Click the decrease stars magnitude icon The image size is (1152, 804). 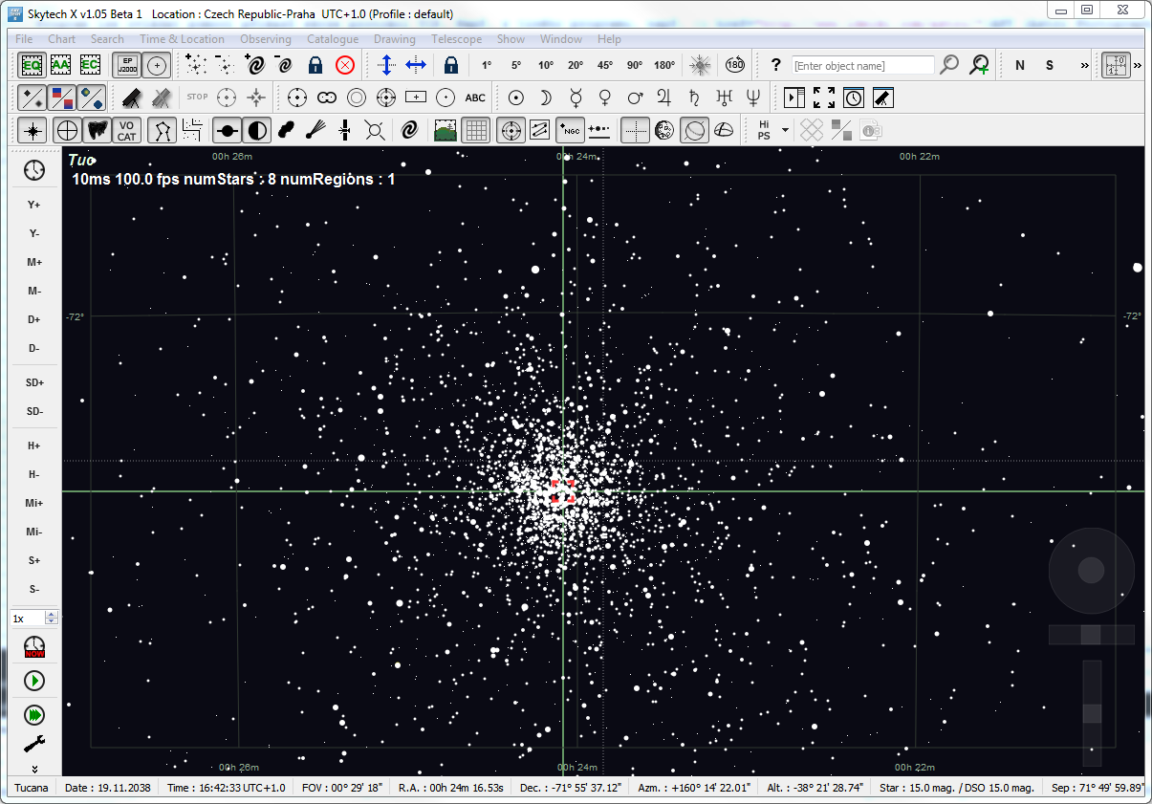pos(225,65)
